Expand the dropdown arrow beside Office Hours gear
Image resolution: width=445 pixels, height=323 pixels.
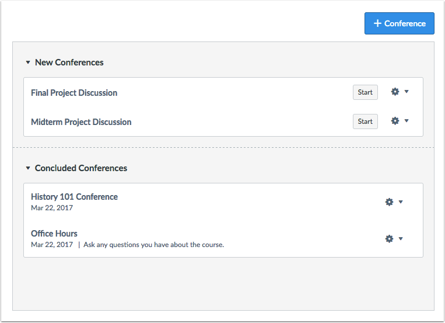pos(401,238)
